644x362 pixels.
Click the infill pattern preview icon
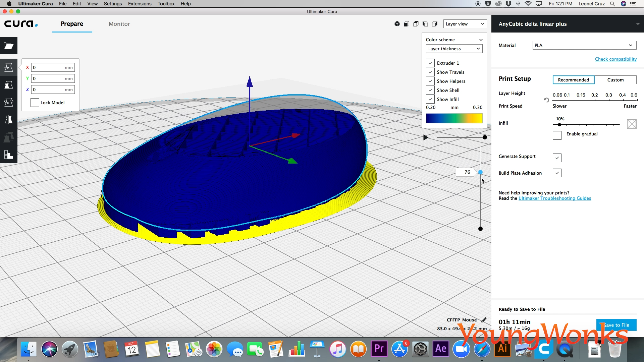coord(632,124)
